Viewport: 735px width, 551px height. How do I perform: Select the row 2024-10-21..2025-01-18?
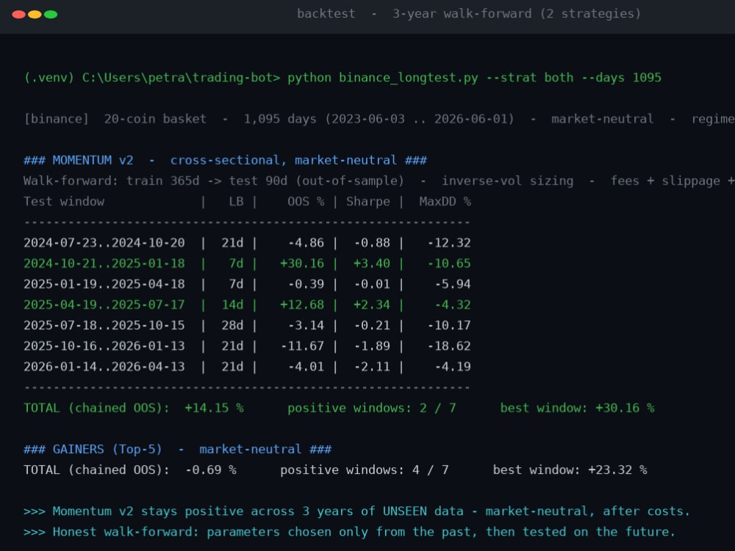coord(247,263)
